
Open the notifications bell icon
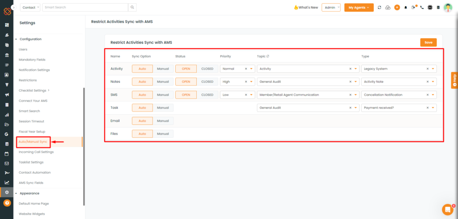(x=406, y=8)
